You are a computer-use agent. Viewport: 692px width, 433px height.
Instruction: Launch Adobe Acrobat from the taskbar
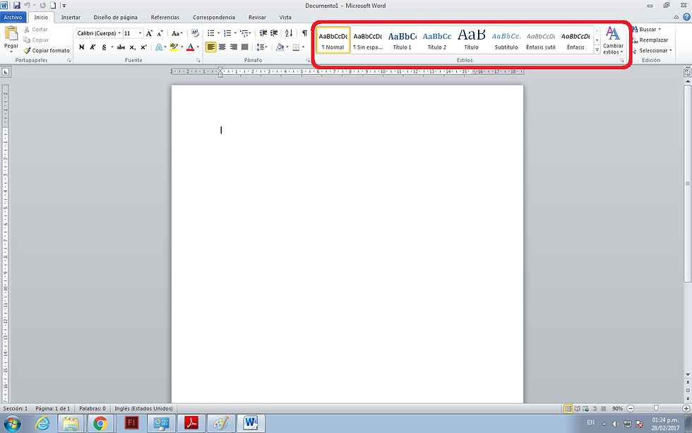(191, 424)
